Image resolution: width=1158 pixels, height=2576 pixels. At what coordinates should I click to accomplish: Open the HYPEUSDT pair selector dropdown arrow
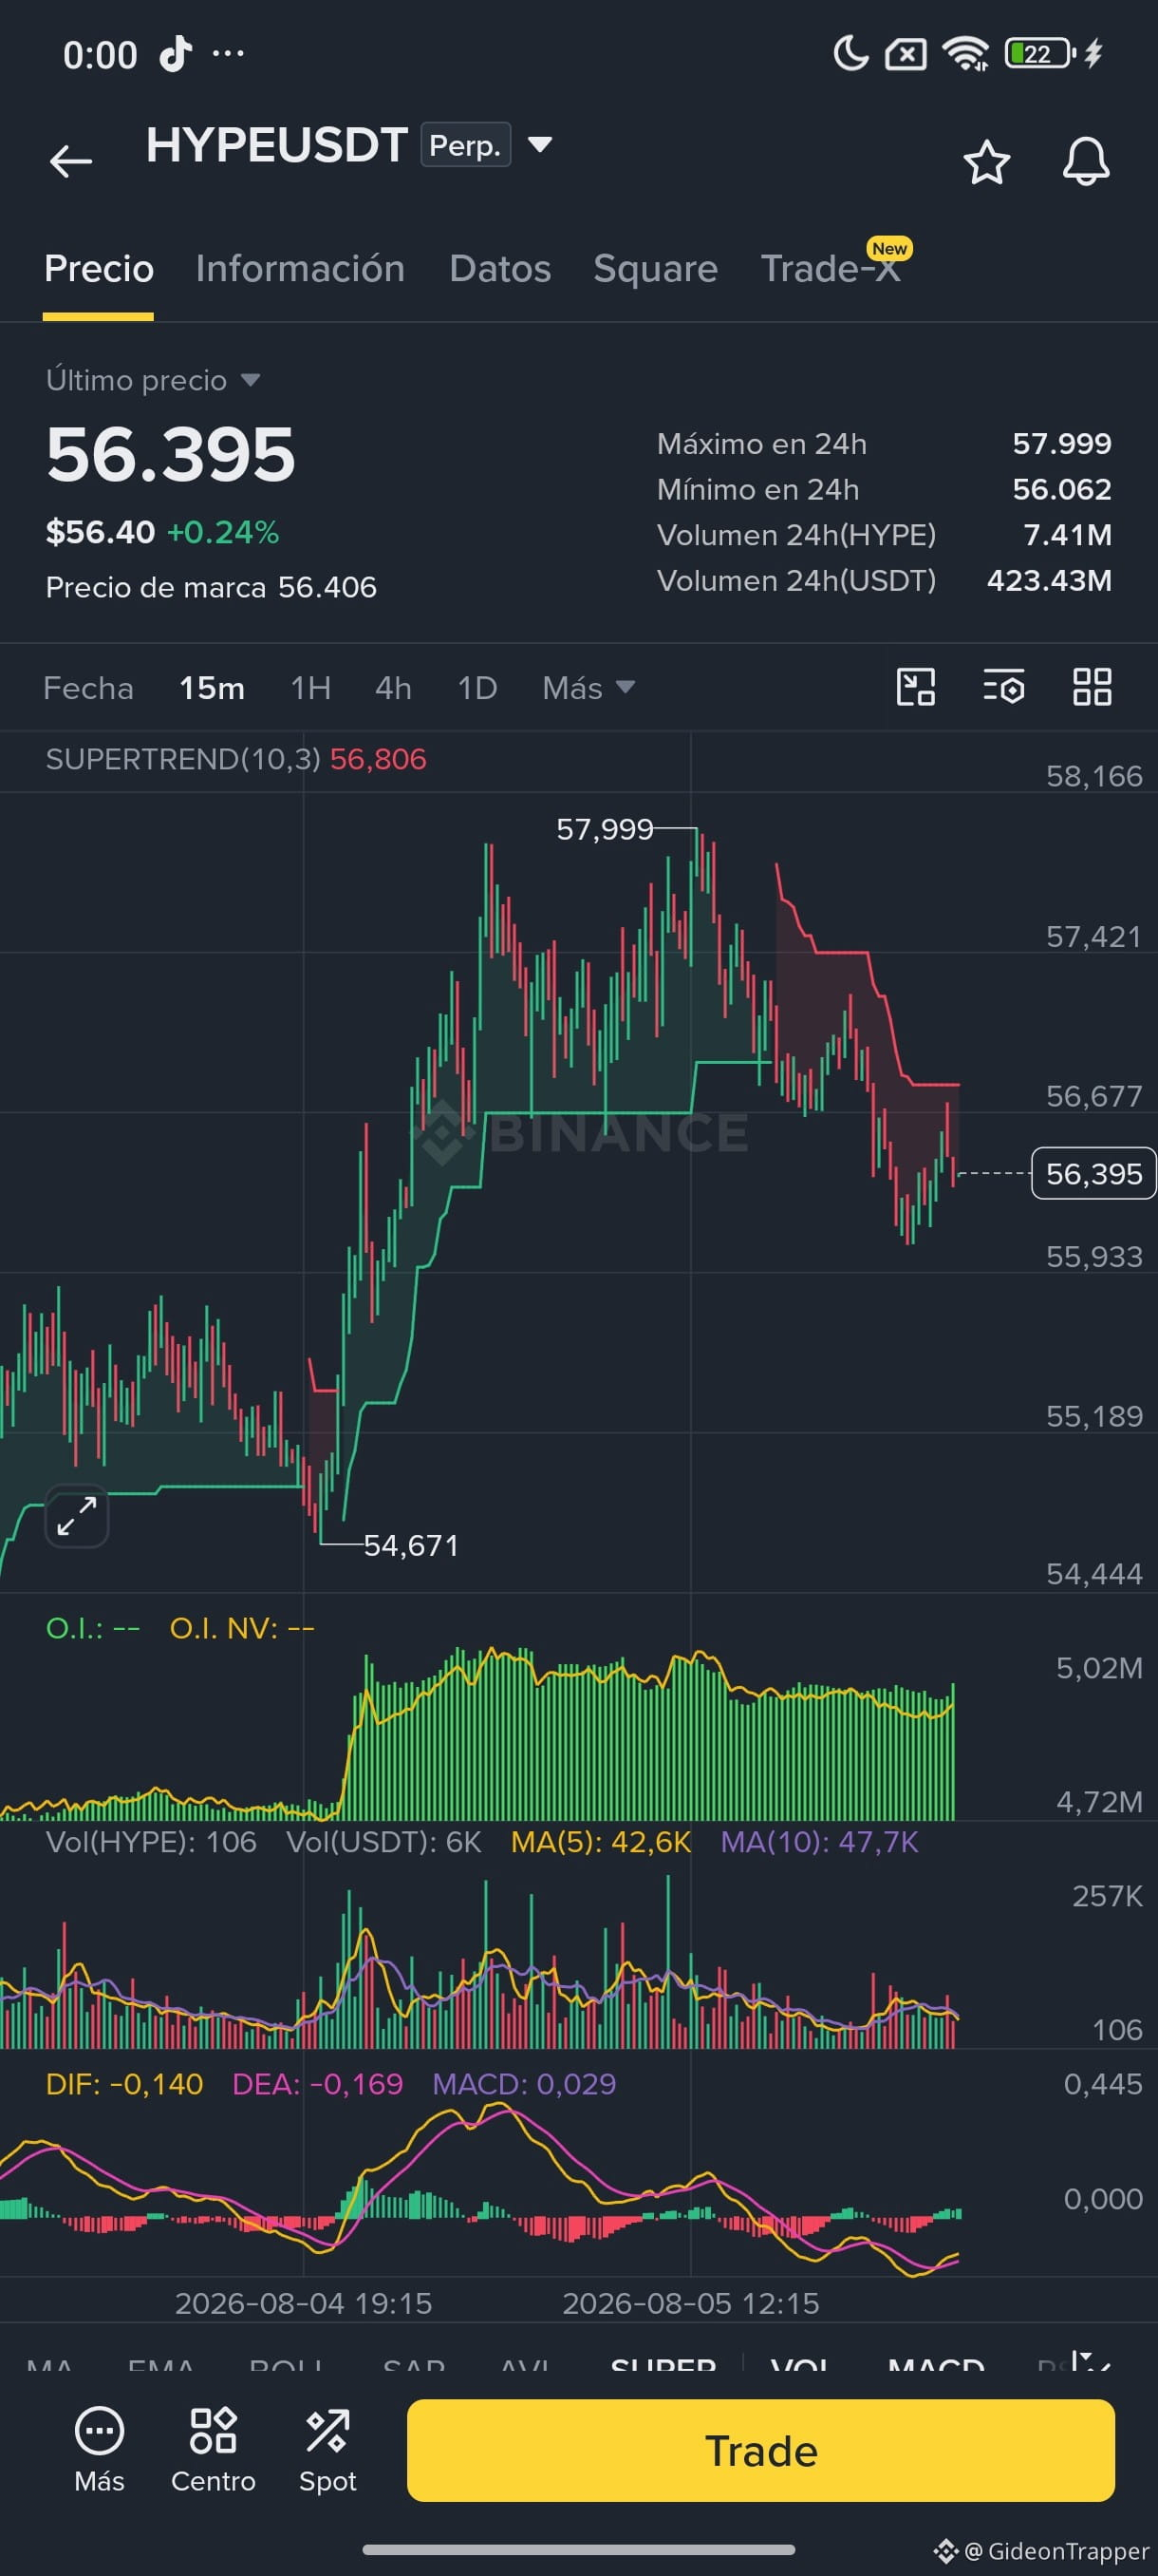coord(539,145)
